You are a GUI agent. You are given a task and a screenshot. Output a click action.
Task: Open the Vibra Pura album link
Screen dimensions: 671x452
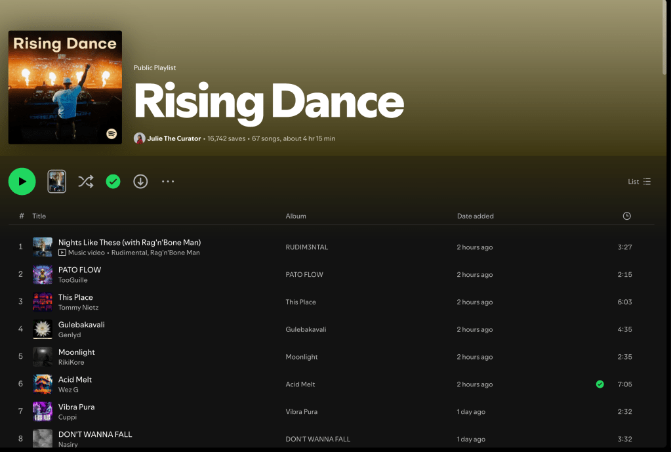click(301, 412)
